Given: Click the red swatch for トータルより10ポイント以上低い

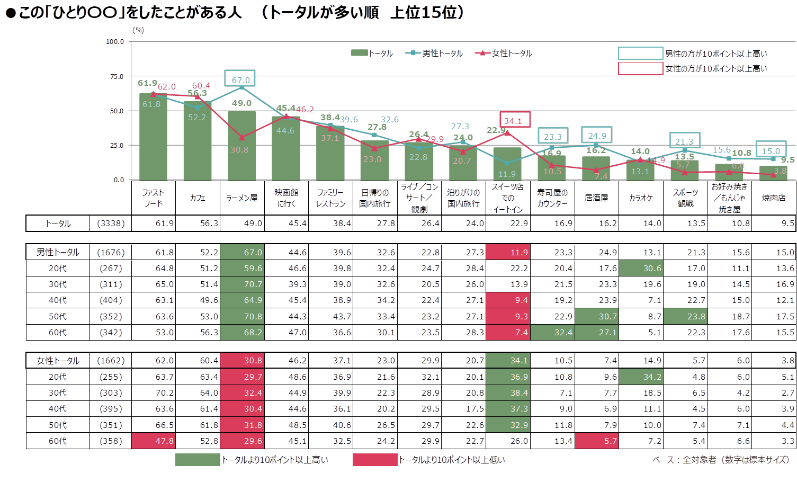Looking at the screenshot, I should tap(375, 460).
